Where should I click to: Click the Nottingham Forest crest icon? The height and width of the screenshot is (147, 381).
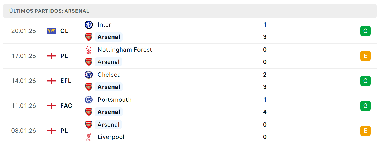pyautogui.click(x=89, y=50)
